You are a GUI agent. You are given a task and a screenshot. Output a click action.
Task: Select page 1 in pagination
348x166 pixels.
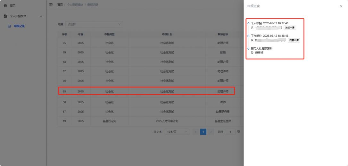(x=203, y=132)
